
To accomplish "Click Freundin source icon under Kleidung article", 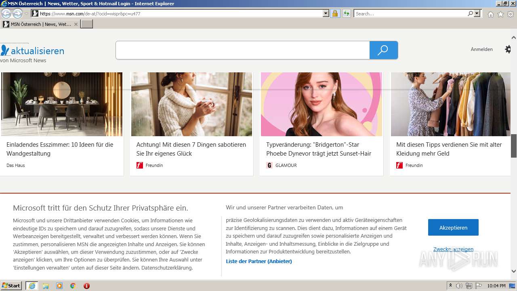I will pos(399,165).
